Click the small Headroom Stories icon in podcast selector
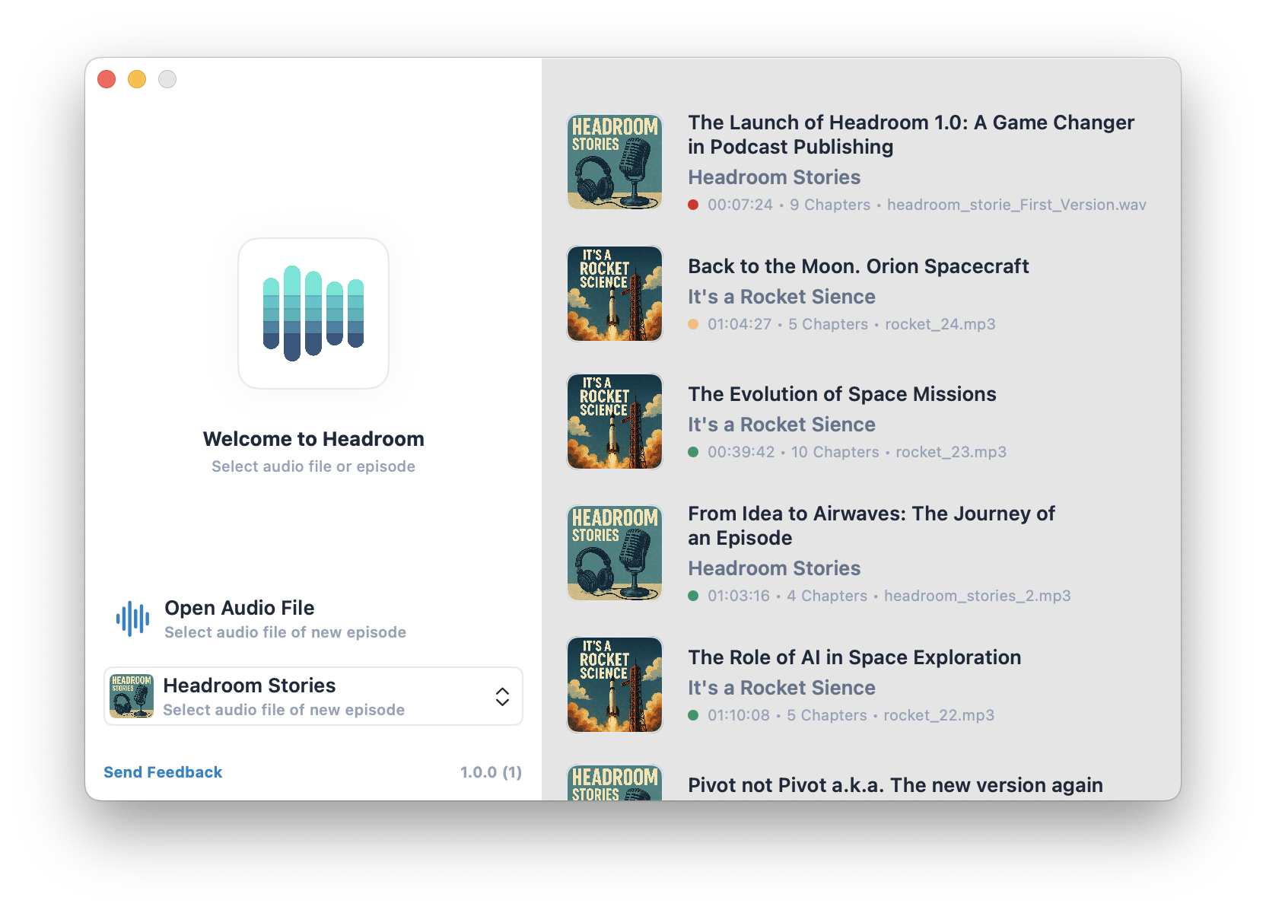The height and width of the screenshot is (913, 1266). [132, 696]
